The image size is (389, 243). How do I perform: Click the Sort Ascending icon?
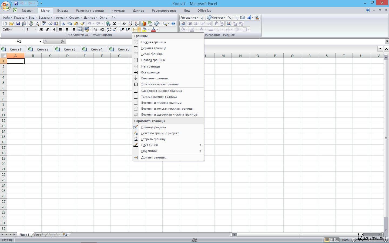coord(130,23)
